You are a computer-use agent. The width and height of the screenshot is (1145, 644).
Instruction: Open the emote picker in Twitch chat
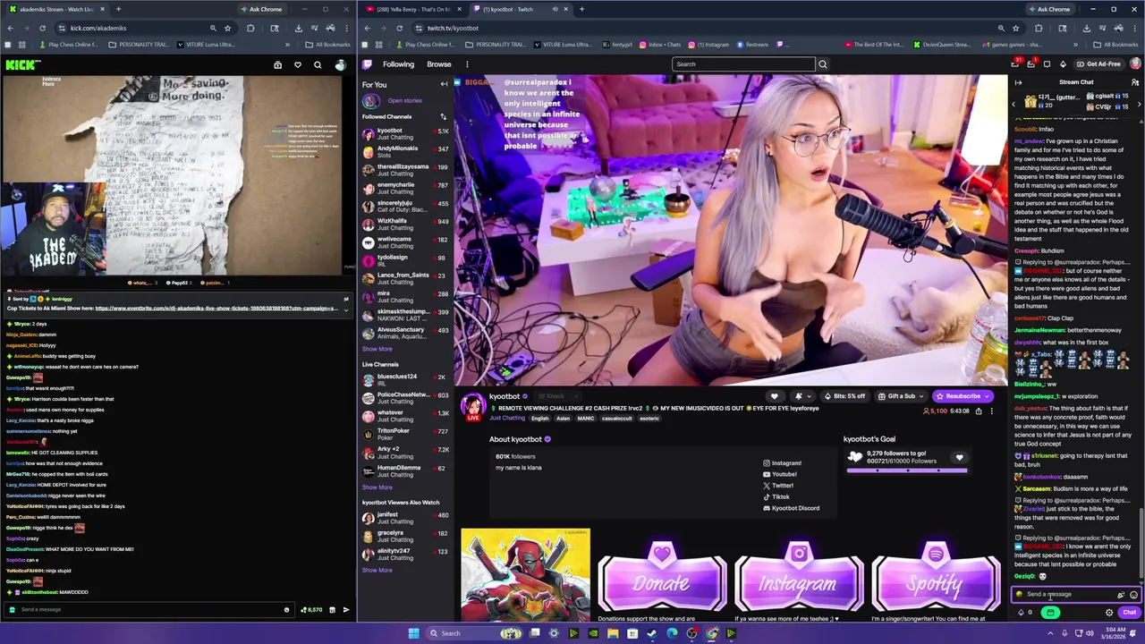1133,595
